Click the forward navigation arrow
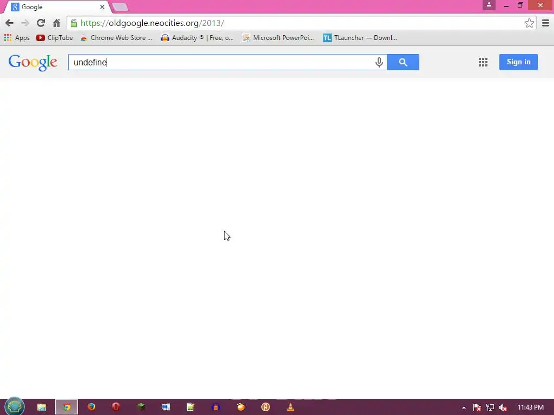Viewport: 554px width, 415px height. (x=25, y=23)
